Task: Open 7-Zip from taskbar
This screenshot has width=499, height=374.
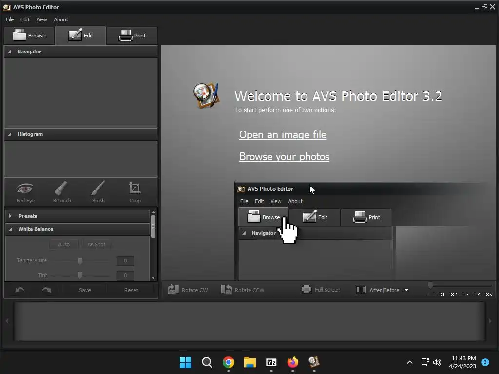Action: pos(271,362)
